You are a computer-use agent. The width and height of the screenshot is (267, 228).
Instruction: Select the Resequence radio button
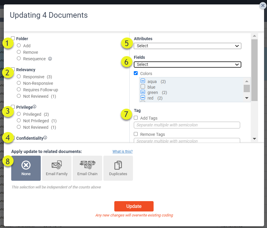point(19,58)
